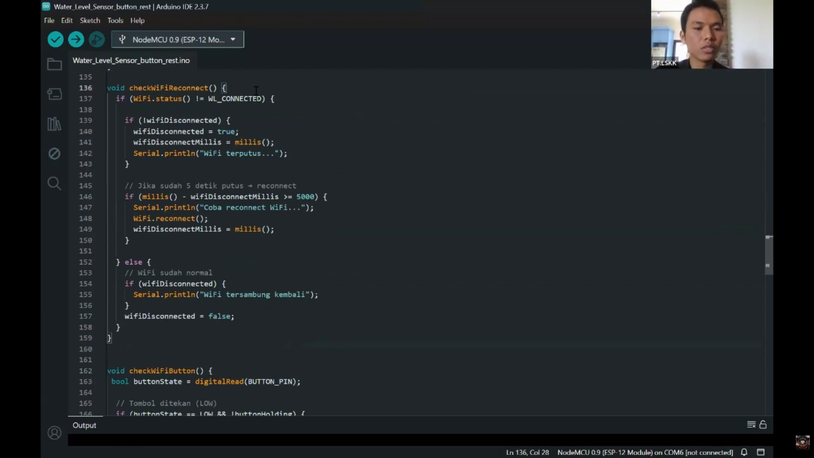Open the Tools menu
Viewport: 814px width, 458px height.
coord(115,20)
